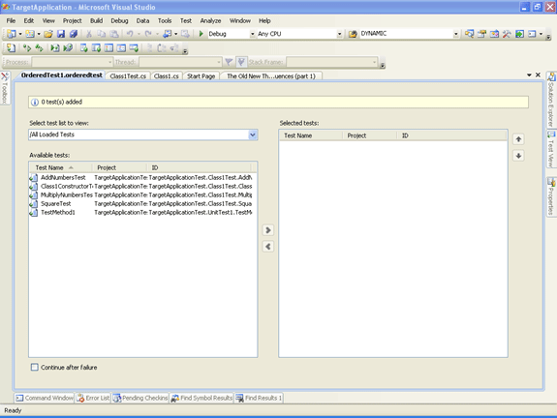Select the SquareTest row
557x418 pixels.
[x=141, y=203]
